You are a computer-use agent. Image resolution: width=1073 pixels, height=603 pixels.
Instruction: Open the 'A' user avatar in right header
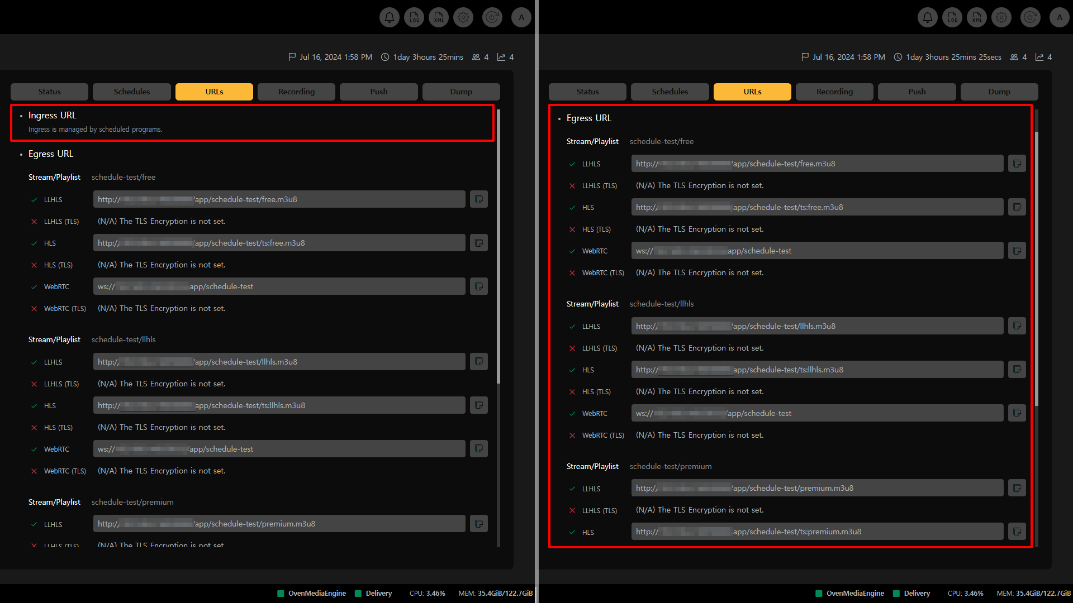coord(1060,17)
